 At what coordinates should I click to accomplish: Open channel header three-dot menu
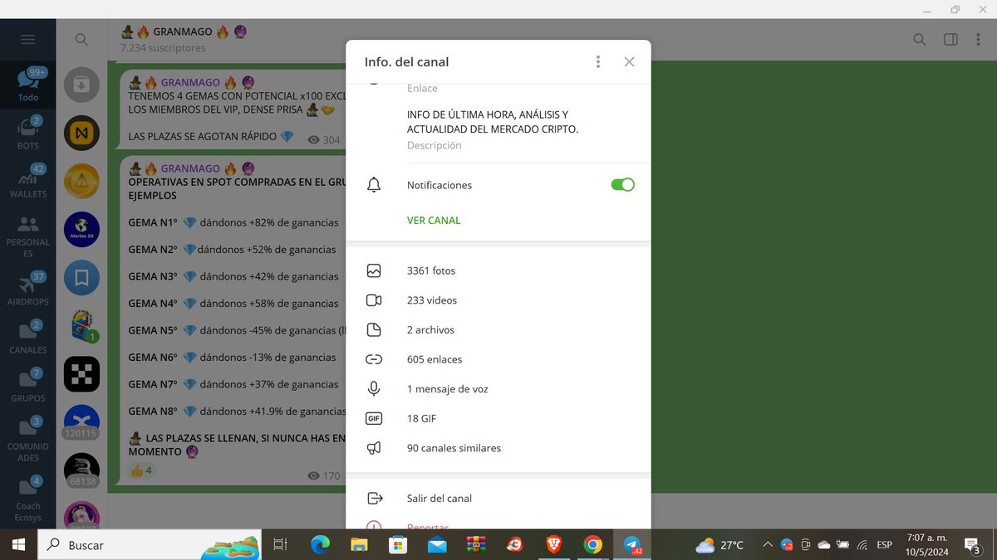click(980, 39)
